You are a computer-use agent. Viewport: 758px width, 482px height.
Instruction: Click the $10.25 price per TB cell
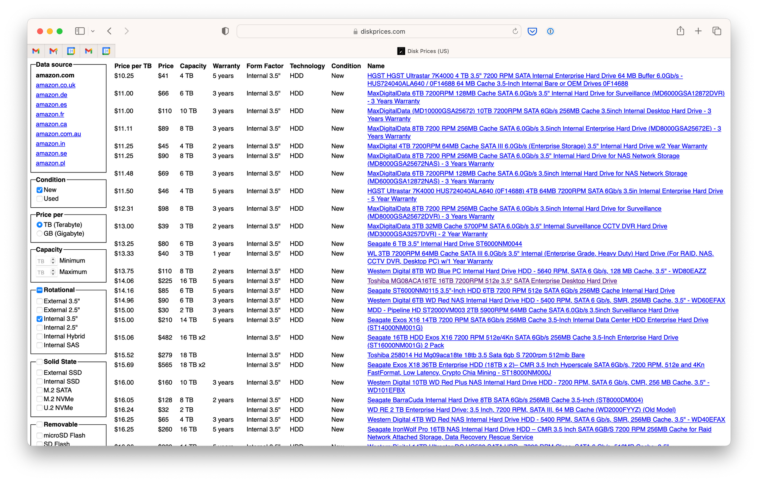[x=124, y=76]
